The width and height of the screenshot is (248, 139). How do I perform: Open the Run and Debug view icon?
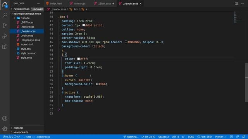point(5,36)
